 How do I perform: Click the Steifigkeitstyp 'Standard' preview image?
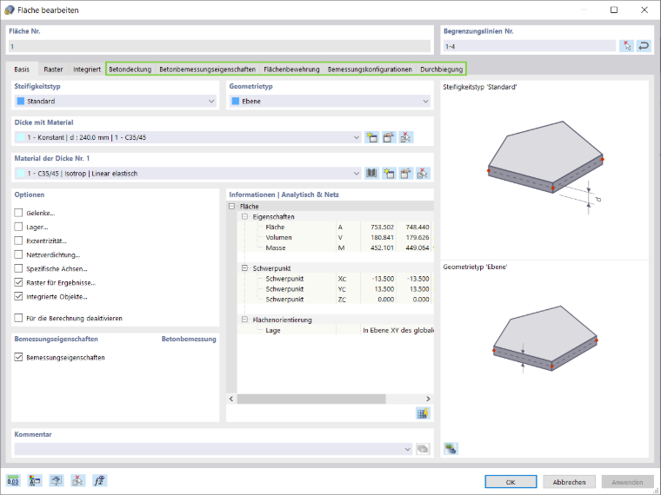pyautogui.click(x=545, y=168)
